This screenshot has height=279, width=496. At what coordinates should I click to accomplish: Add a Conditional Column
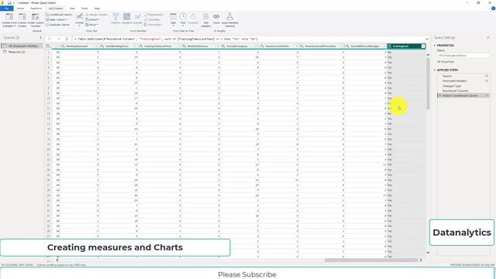pos(59,15)
